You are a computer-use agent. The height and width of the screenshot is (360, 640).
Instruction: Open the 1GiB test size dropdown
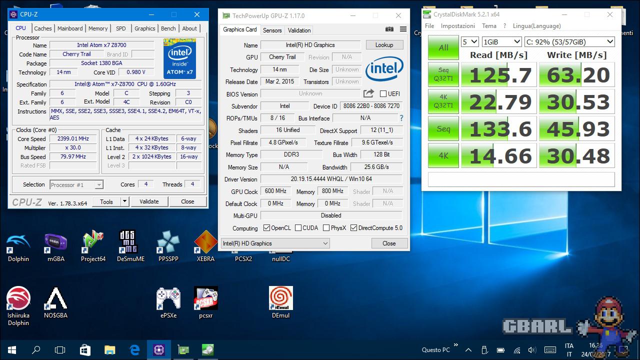501,42
